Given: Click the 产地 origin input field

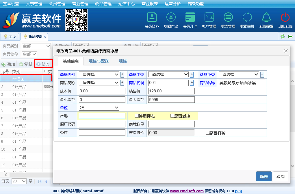Looking at the screenshot, I should (x=102, y=116).
